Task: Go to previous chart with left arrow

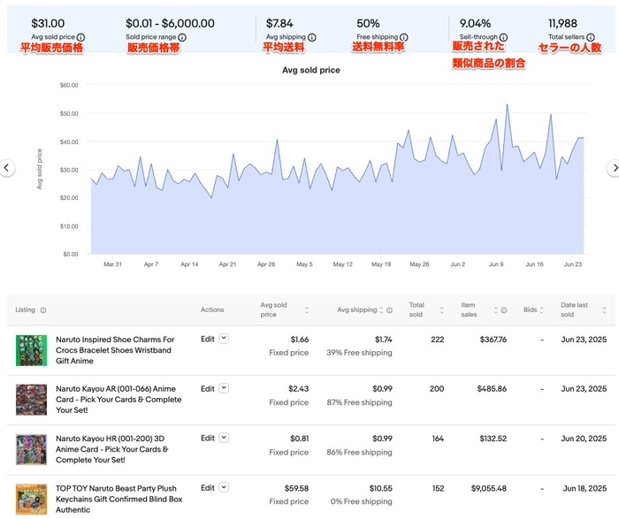Action: (x=7, y=167)
